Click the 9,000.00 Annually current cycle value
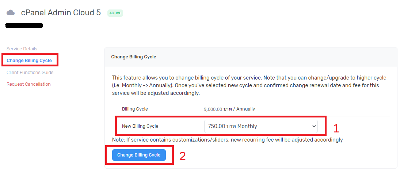The width and height of the screenshot is (400, 170). point(229,109)
